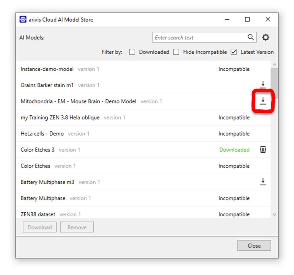Download the Grains Barker stain m1 model

click(x=263, y=84)
